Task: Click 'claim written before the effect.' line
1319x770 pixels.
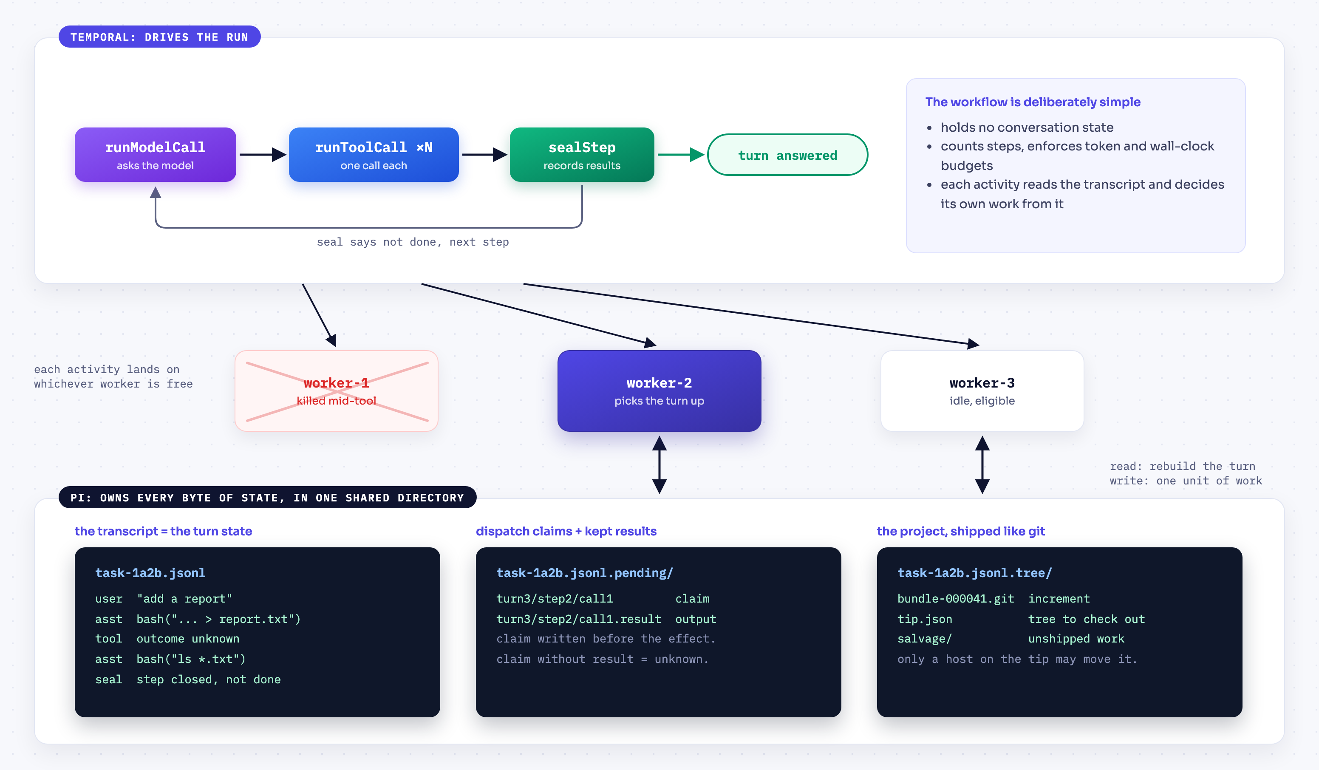Action: (x=606, y=639)
